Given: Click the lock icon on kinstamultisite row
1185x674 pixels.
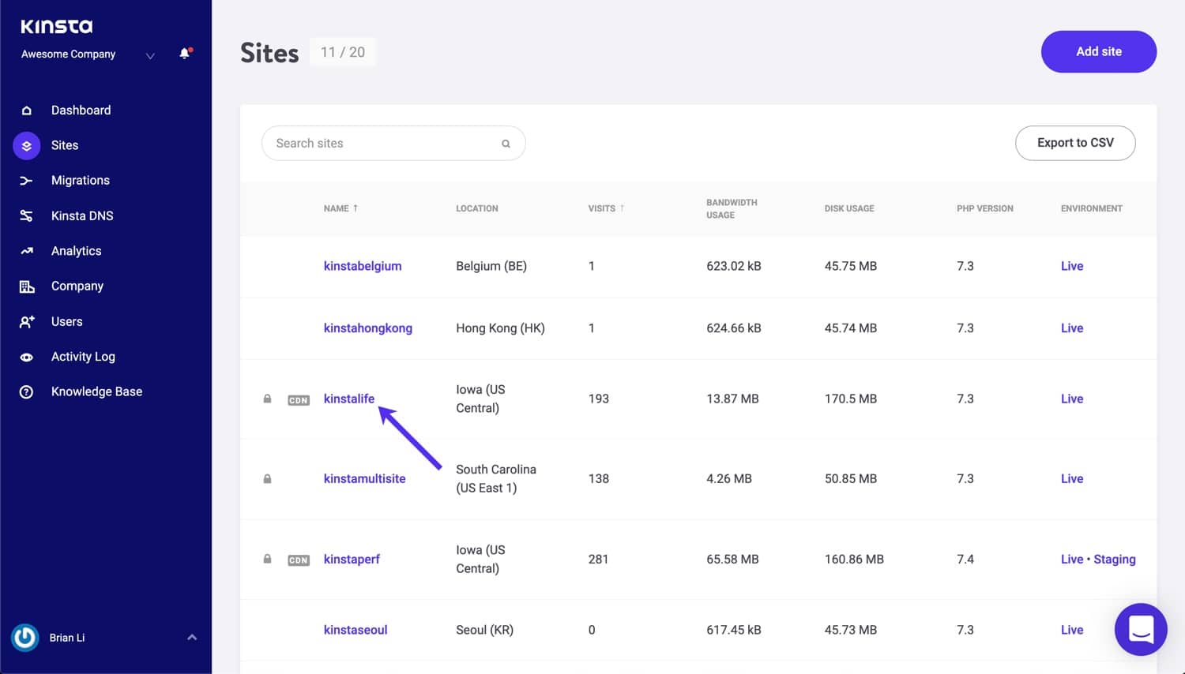Looking at the screenshot, I should coord(267,479).
